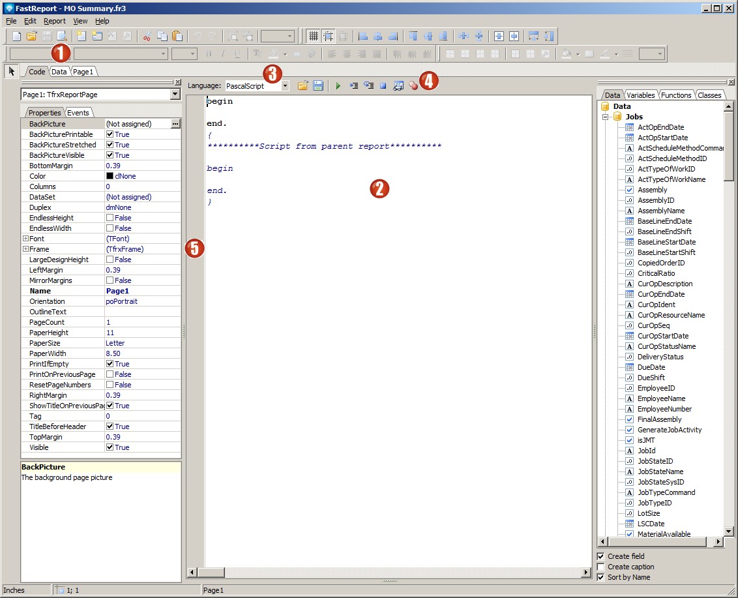738x598 pixels.
Task: Click the New report icon
Action: [x=17, y=37]
